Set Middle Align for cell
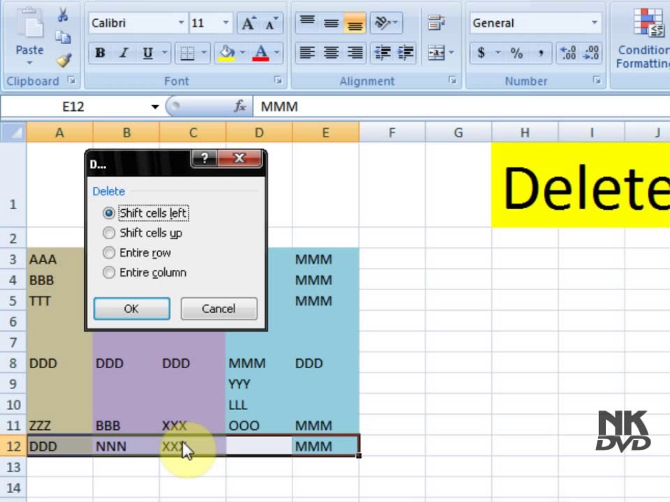The height and width of the screenshot is (502, 670). click(331, 23)
